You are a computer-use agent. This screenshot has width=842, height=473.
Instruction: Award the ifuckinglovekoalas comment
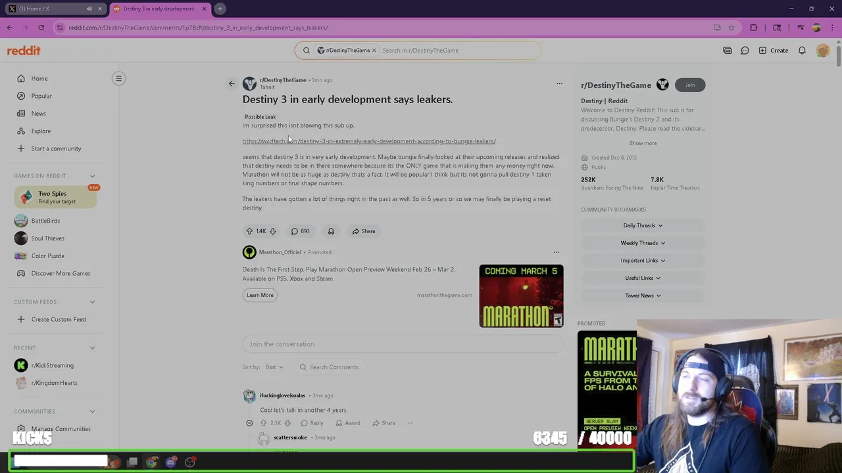(347, 423)
